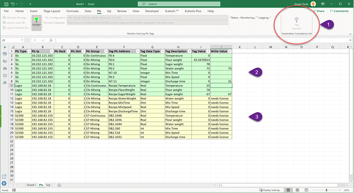The width and height of the screenshot is (354, 193).
Task: Open the Plc Type filter dropdown
Action: tap(29, 51)
